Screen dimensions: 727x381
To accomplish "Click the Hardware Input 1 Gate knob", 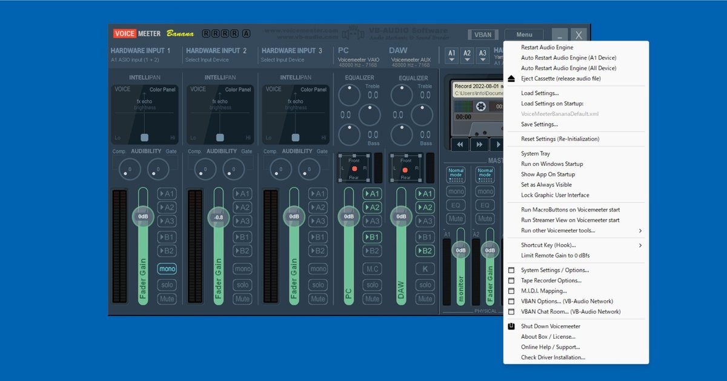I will [158, 170].
